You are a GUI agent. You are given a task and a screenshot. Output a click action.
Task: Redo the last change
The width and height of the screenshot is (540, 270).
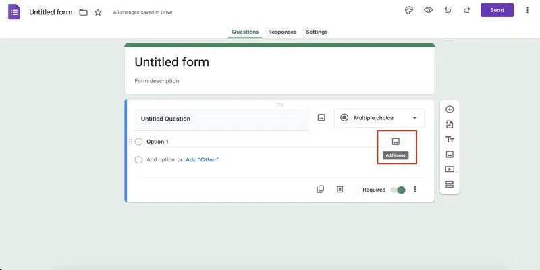[467, 10]
